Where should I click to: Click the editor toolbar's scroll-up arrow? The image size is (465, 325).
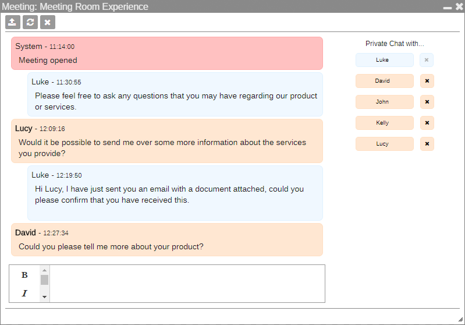coord(44,270)
